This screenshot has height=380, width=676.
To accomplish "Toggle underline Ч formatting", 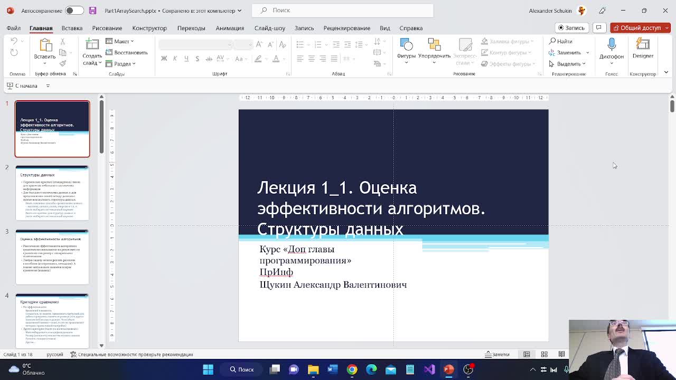I will 186,59.
